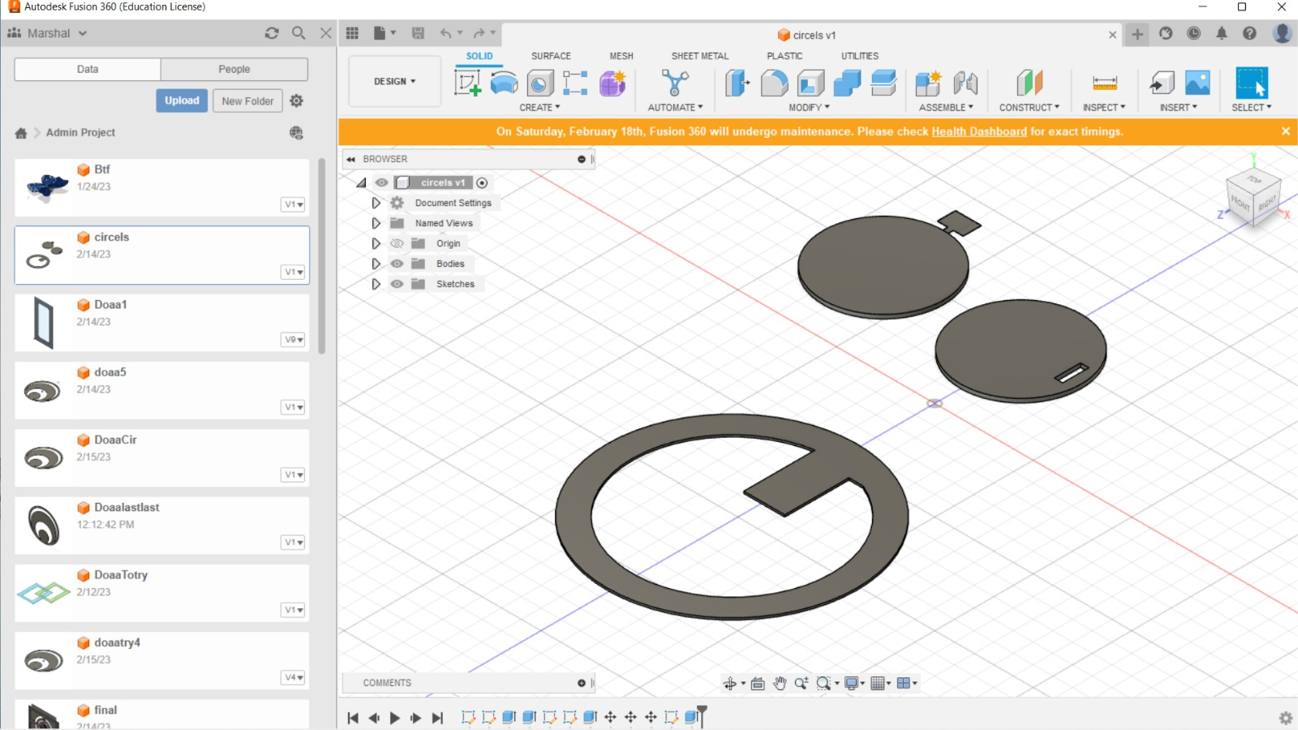Play the design timeline
Viewport: 1298px width, 730px height.
(395, 718)
